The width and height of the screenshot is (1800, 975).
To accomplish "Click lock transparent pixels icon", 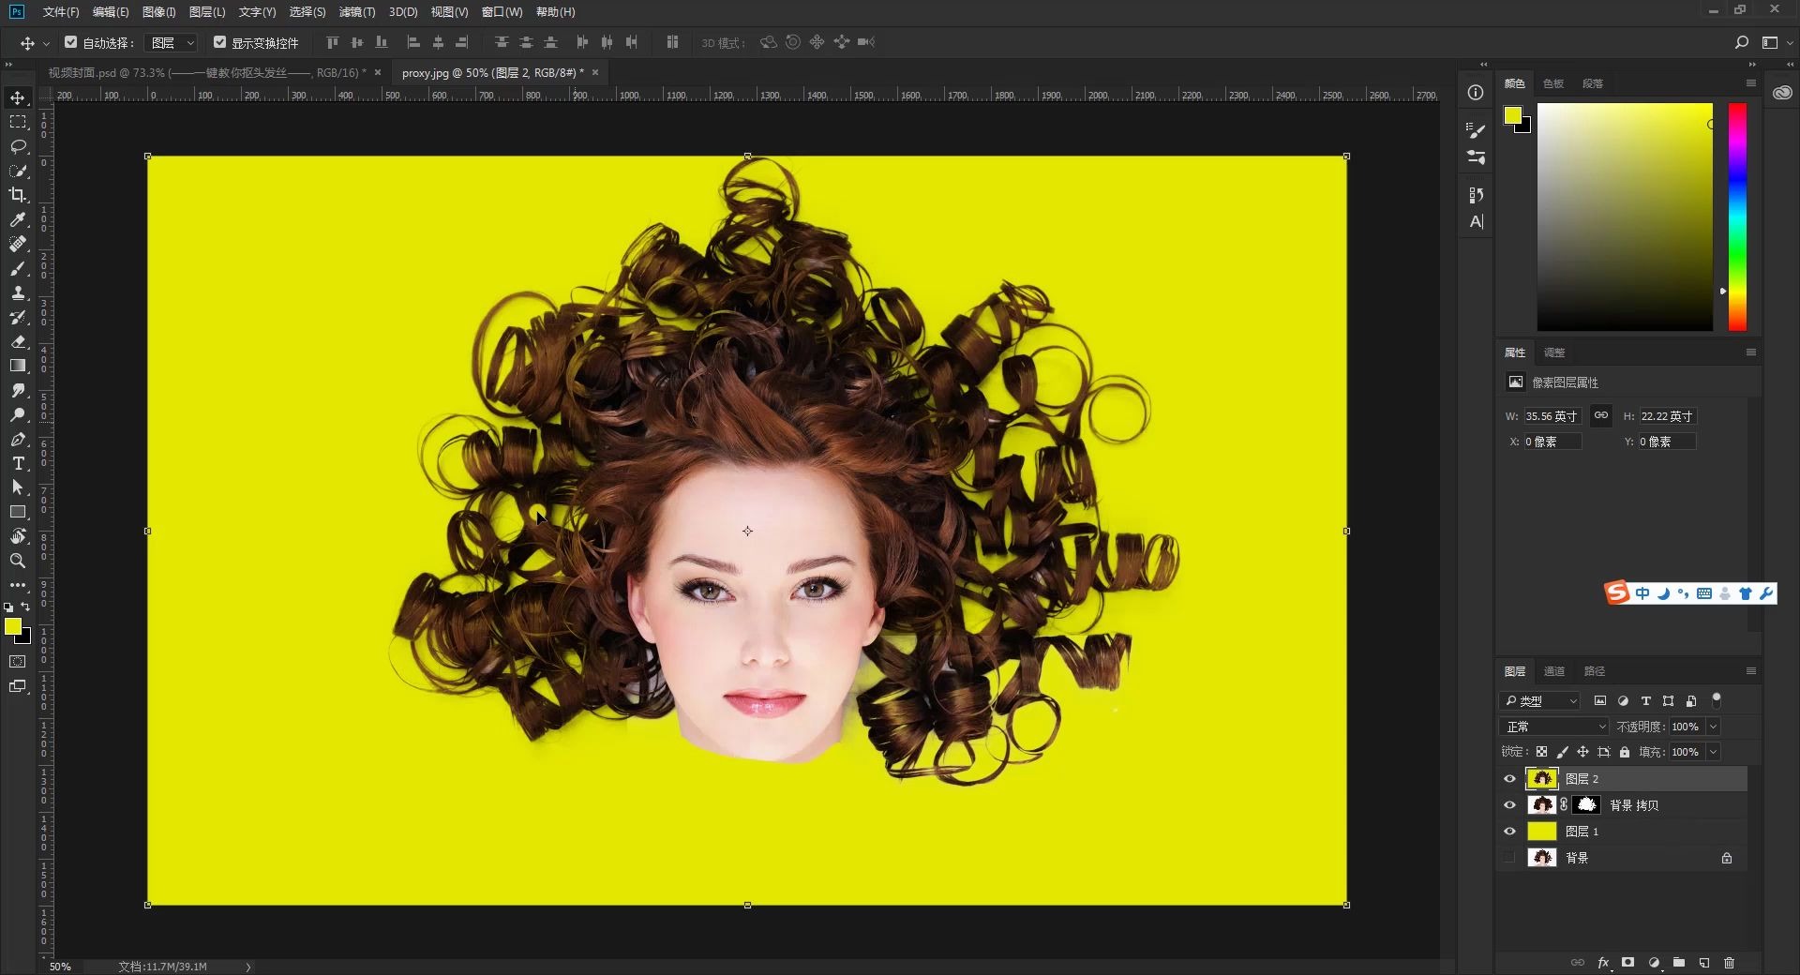I will tap(1541, 752).
